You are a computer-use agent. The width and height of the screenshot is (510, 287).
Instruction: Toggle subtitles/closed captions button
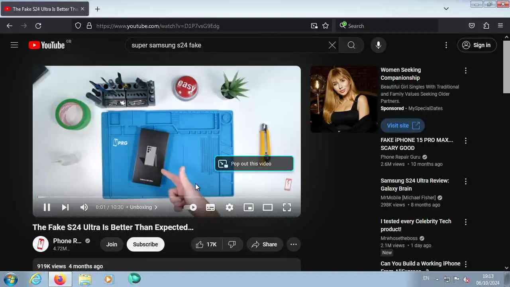(210, 207)
